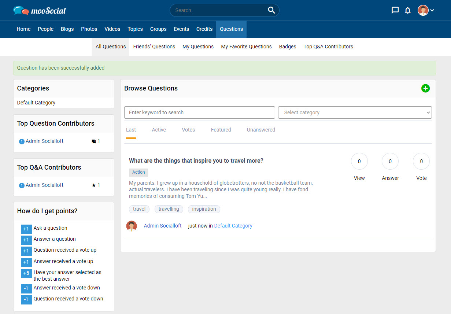The width and height of the screenshot is (451, 314).
Task: Open the People menu
Action: [46, 29]
